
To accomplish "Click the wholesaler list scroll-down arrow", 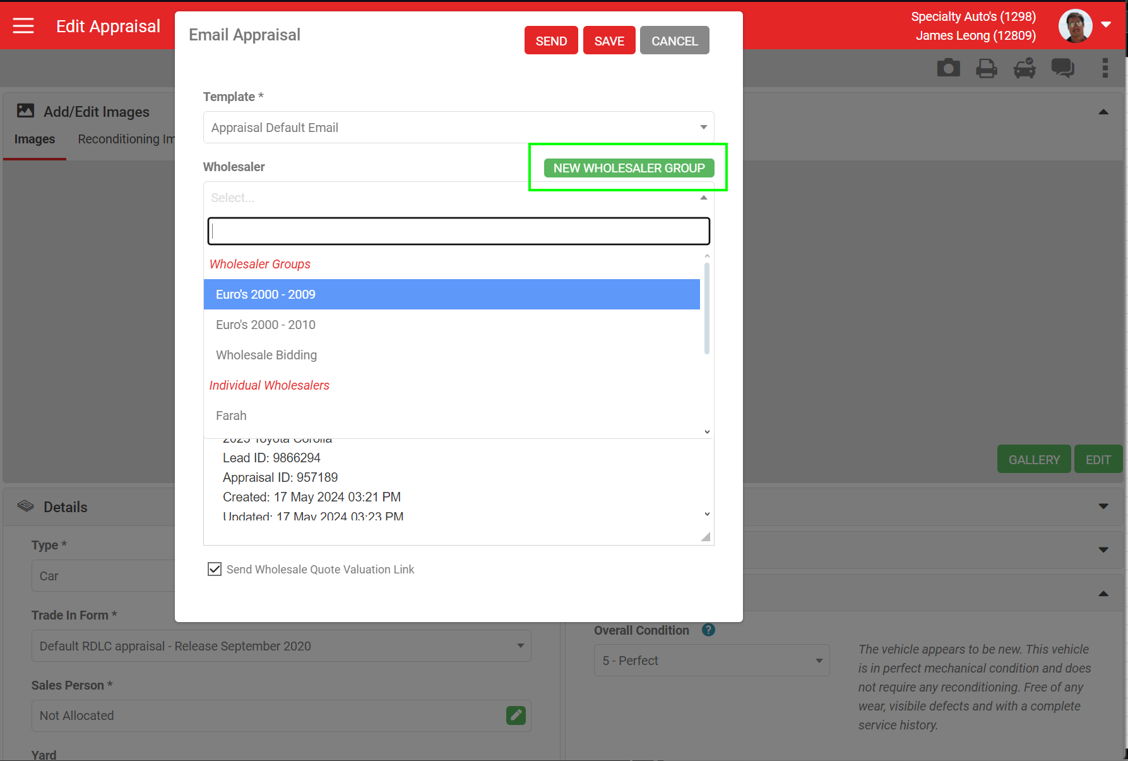I will click(707, 432).
